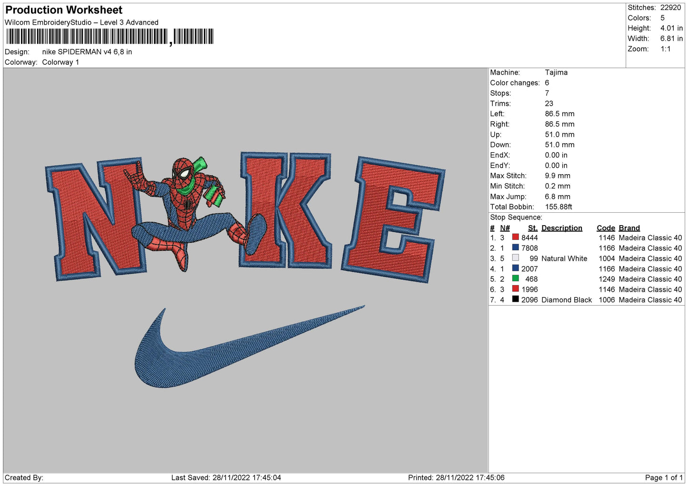
Task: Click the Diamond Black color swatch
Action: pyautogui.click(x=515, y=299)
